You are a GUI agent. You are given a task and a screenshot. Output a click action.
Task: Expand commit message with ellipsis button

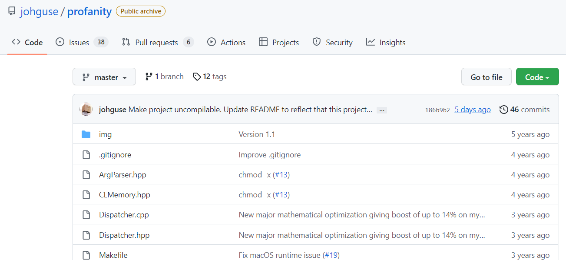pyautogui.click(x=382, y=110)
